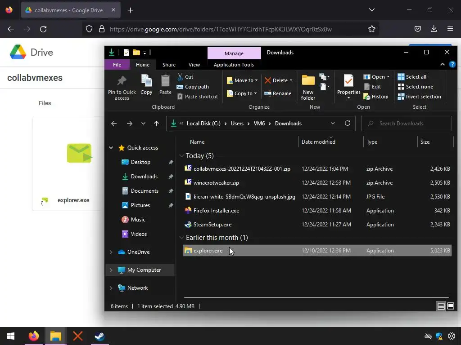The width and height of the screenshot is (461, 345).
Task: Click the Manage contextual tab
Action: [234, 53]
